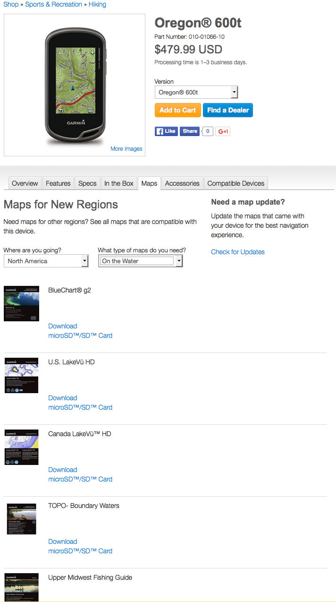Screen dimensions: 336x602
Task: Open the Oregon 600t product image
Action: (x=75, y=85)
